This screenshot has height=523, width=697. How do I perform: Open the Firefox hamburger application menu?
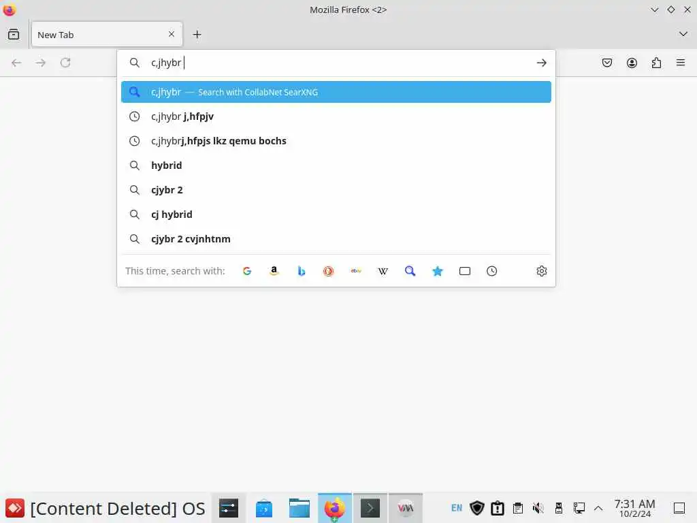pos(681,63)
